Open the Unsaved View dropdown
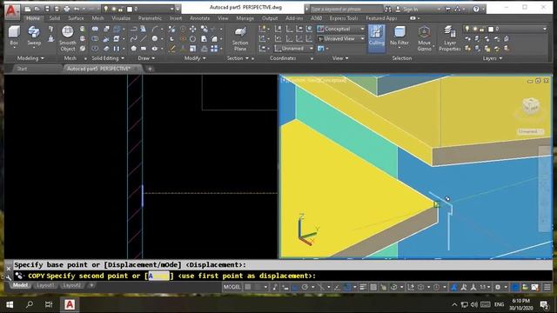The image size is (557, 313). [341, 38]
